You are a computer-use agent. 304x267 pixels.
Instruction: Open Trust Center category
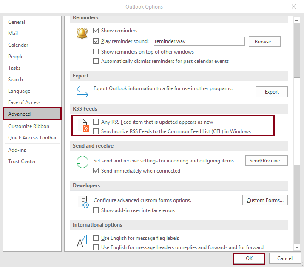click(x=32, y=162)
